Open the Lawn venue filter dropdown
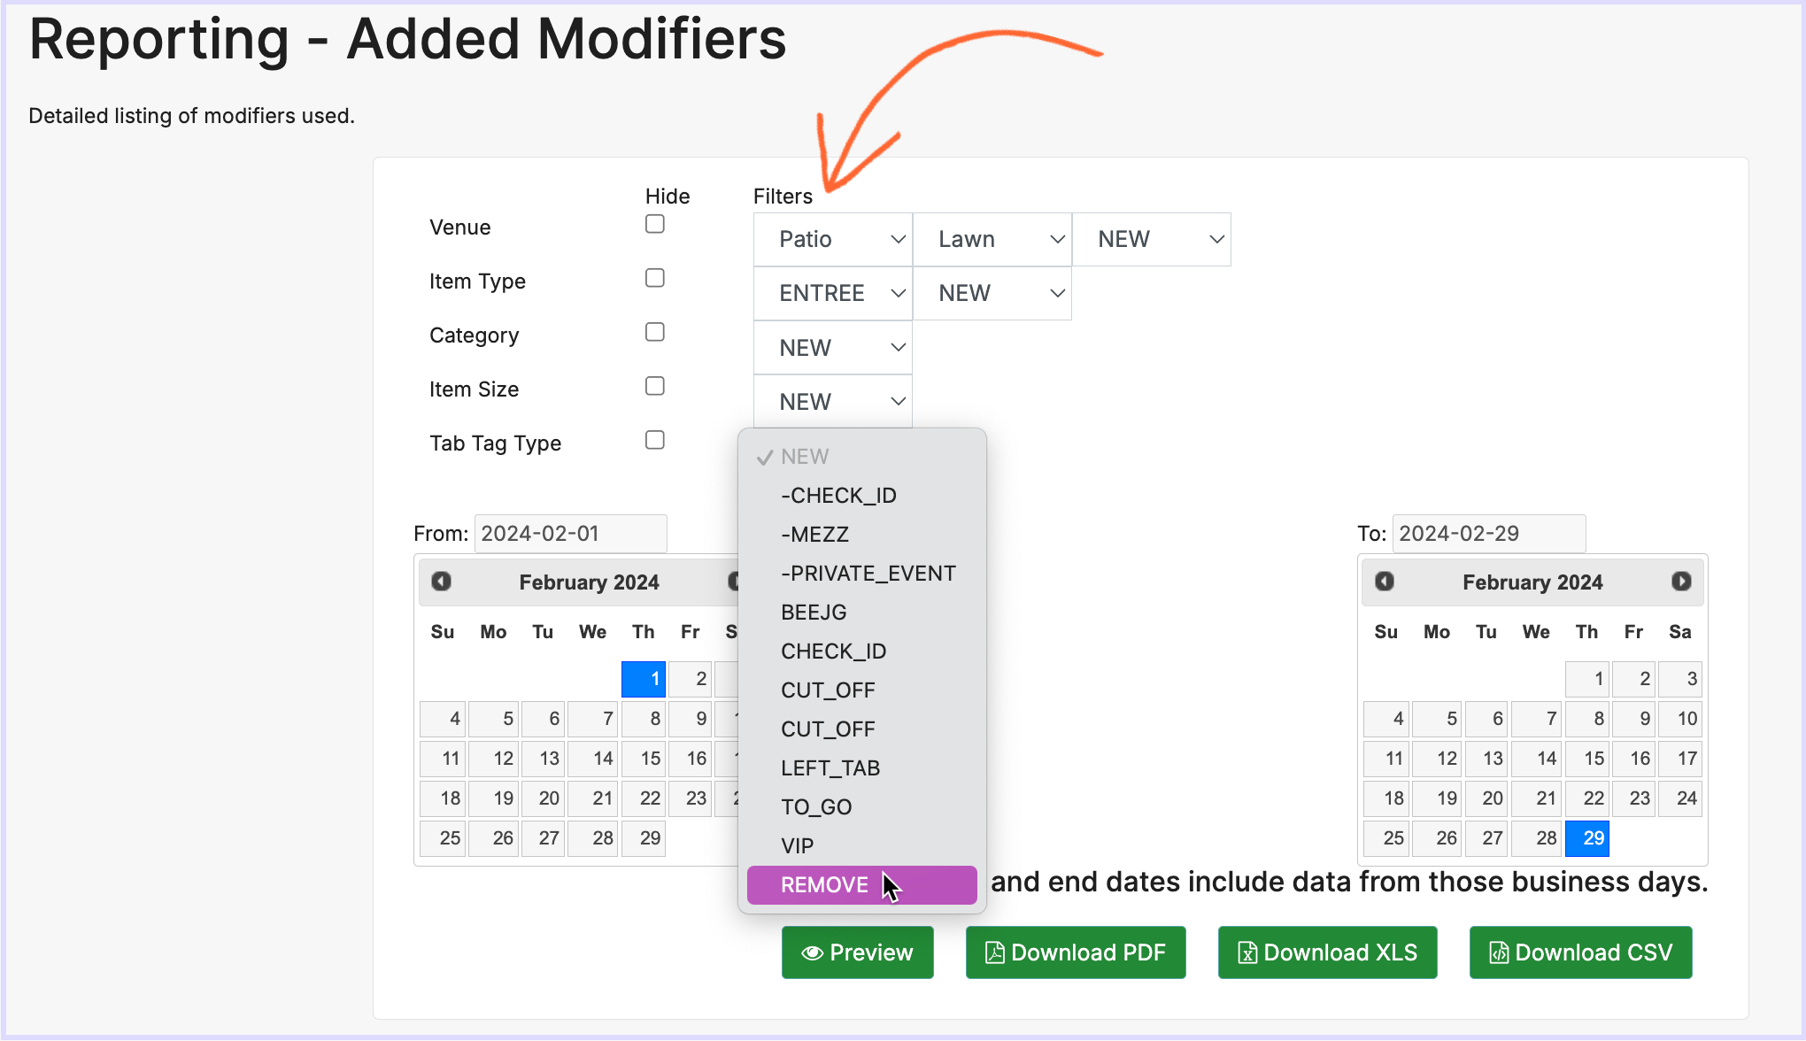Viewport: 1806px width, 1041px height. point(992,239)
